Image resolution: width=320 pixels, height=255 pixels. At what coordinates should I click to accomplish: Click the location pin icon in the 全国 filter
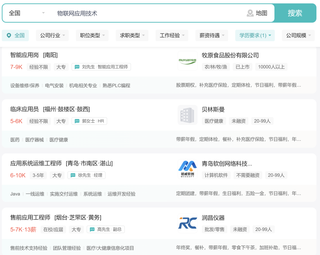pyautogui.click(x=9, y=36)
